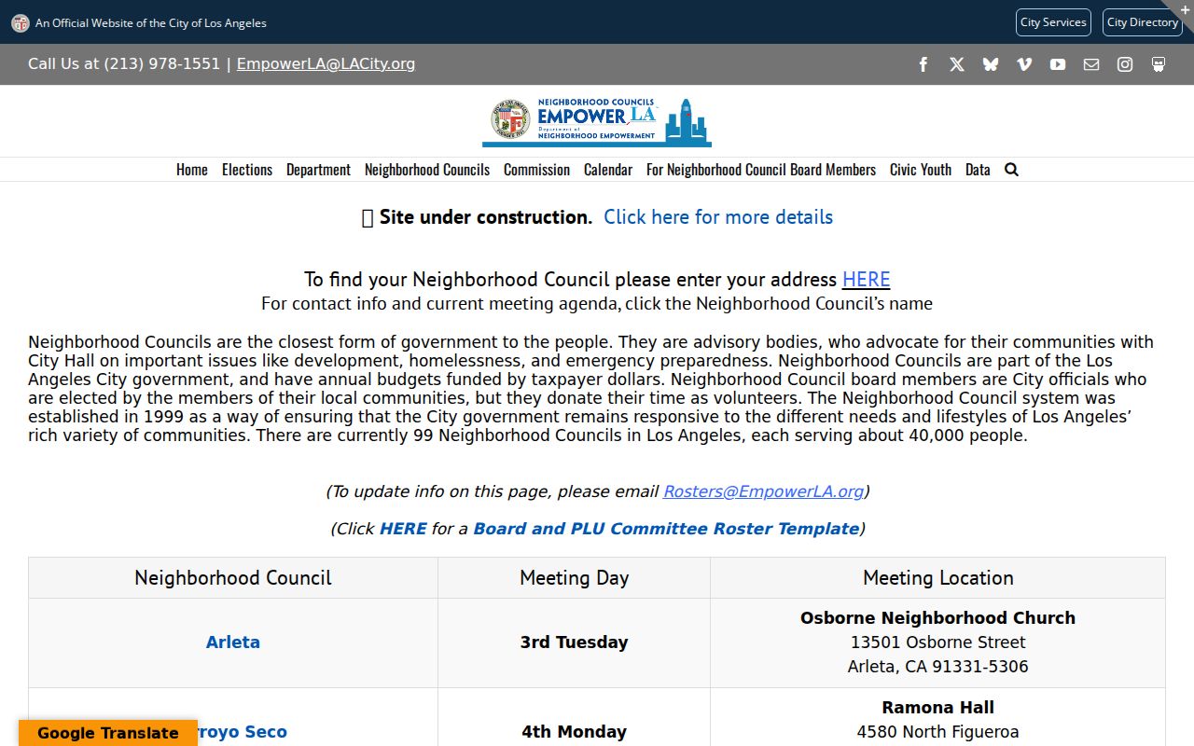This screenshot has height=746, width=1194.
Task: Open the Neighborhood Councils menu item
Action: 427,170
